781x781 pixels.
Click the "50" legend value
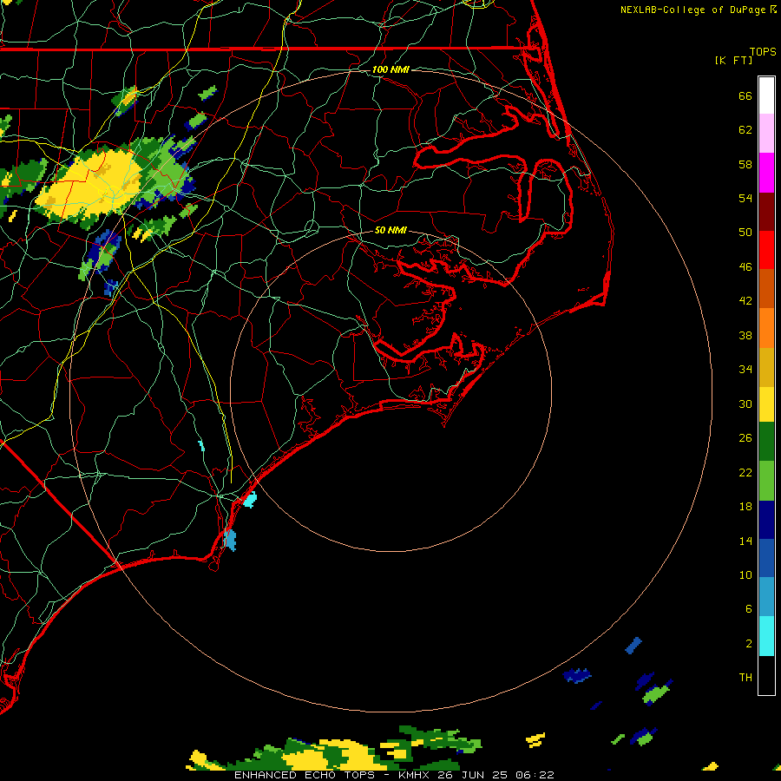(745, 233)
